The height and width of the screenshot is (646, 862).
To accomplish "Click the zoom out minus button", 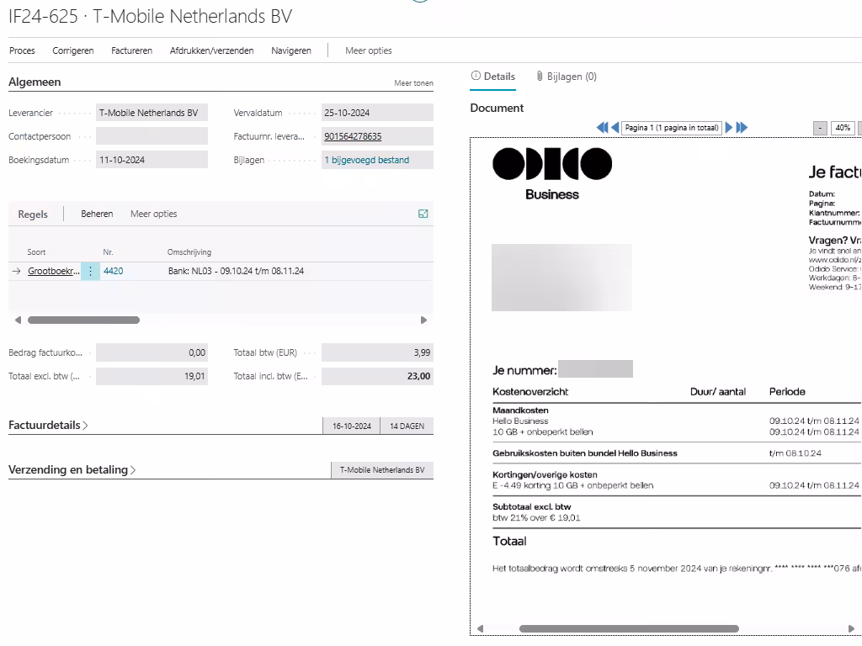I will 820,128.
